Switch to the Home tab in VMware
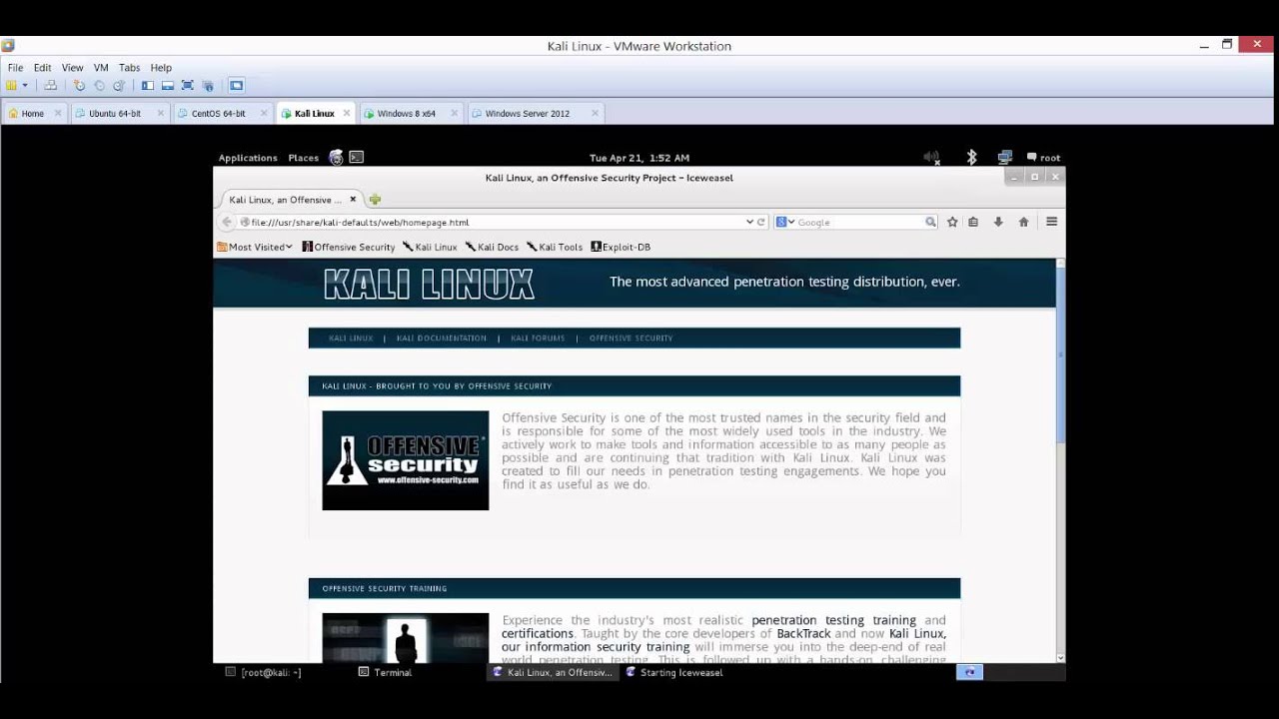The height and width of the screenshot is (719, 1279). 34,114
